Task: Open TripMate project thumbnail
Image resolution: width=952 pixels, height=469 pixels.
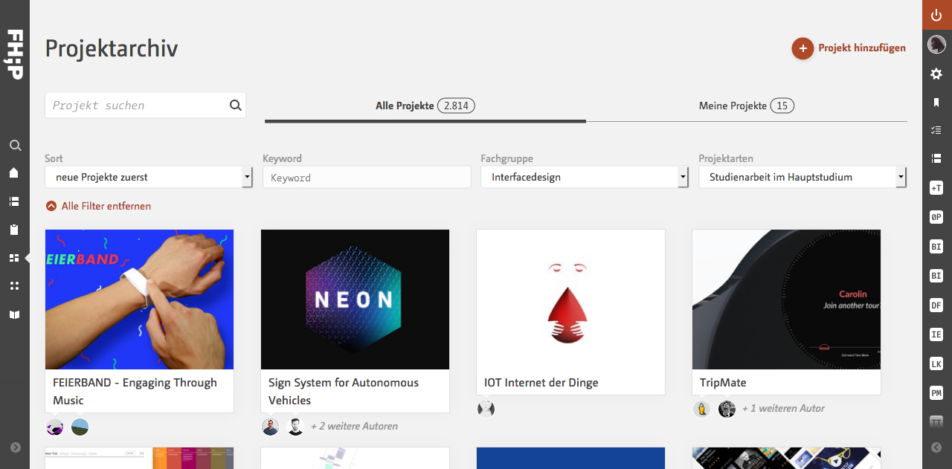Action: click(x=787, y=300)
